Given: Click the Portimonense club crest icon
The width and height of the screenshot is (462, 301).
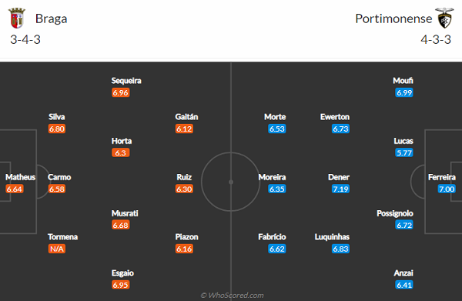Looking at the screenshot, I should pyautogui.click(x=445, y=18).
